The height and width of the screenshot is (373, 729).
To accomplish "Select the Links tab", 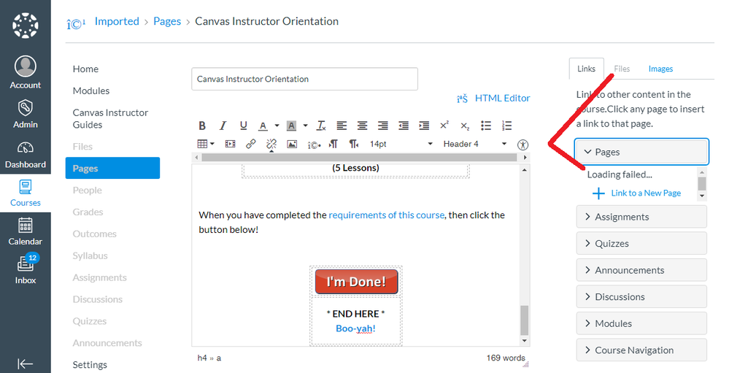I will pyautogui.click(x=586, y=69).
